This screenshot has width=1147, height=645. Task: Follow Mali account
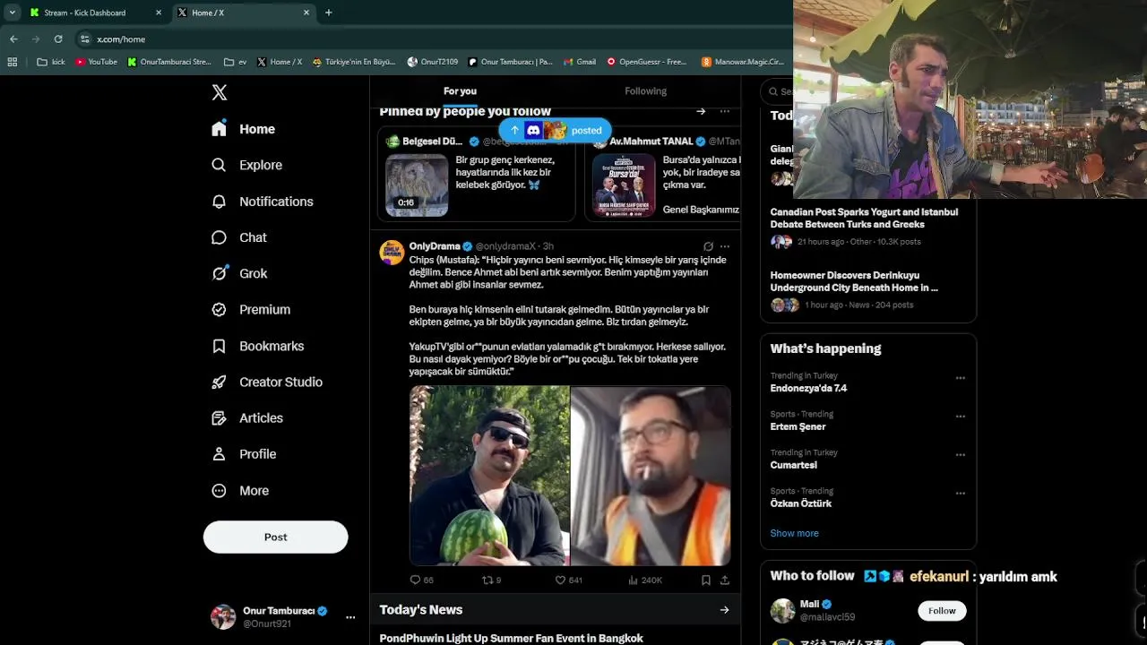point(942,611)
